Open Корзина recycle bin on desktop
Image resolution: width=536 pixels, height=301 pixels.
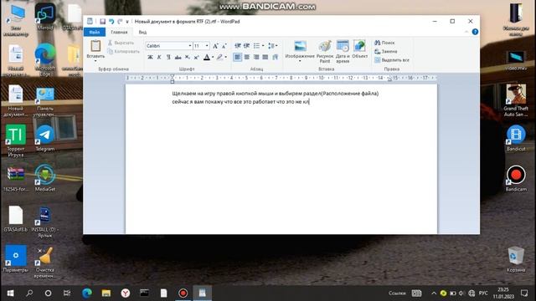point(516,259)
